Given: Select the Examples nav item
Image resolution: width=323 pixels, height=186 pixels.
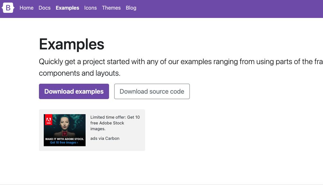Looking at the screenshot, I should (x=67, y=8).
